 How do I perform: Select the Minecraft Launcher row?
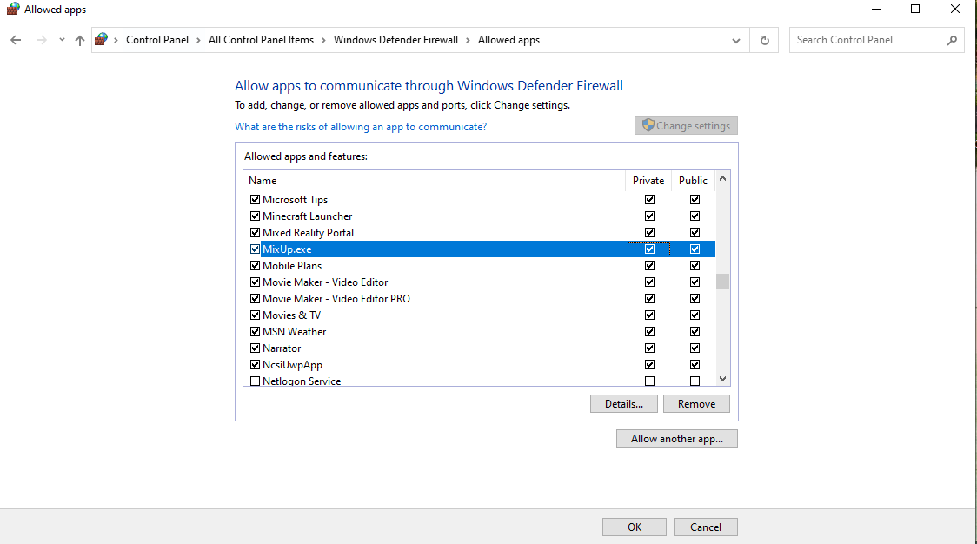point(479,216)
